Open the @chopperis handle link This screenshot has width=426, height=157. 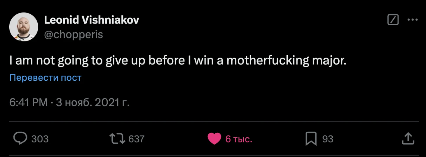[x=74, y=35]
